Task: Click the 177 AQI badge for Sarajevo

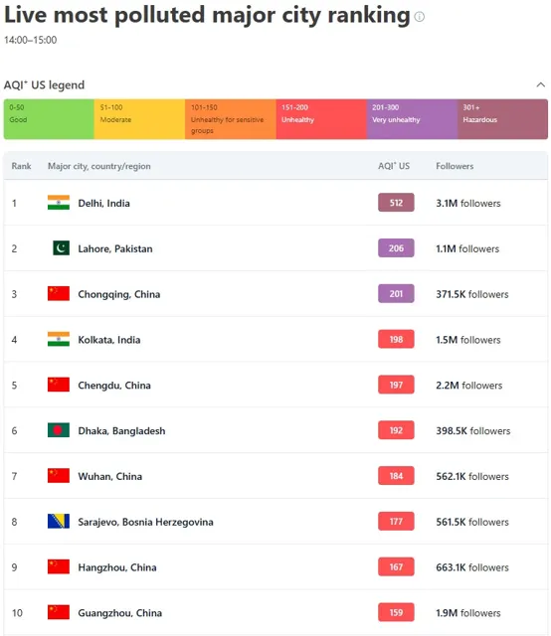Action: pyautogui.click(x=396, y=521)
